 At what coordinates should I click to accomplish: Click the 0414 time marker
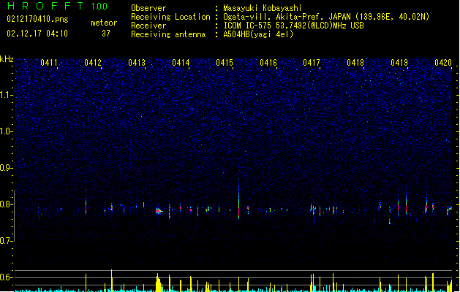click(x=181, y=63)
